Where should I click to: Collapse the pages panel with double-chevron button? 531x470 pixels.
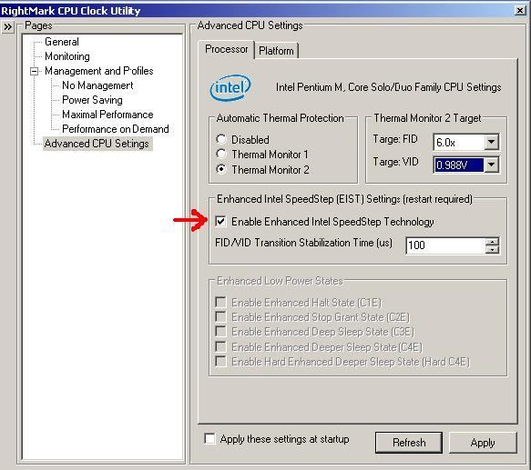point(7,26)
